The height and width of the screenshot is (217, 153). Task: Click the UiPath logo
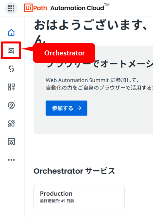pos(36,8)
